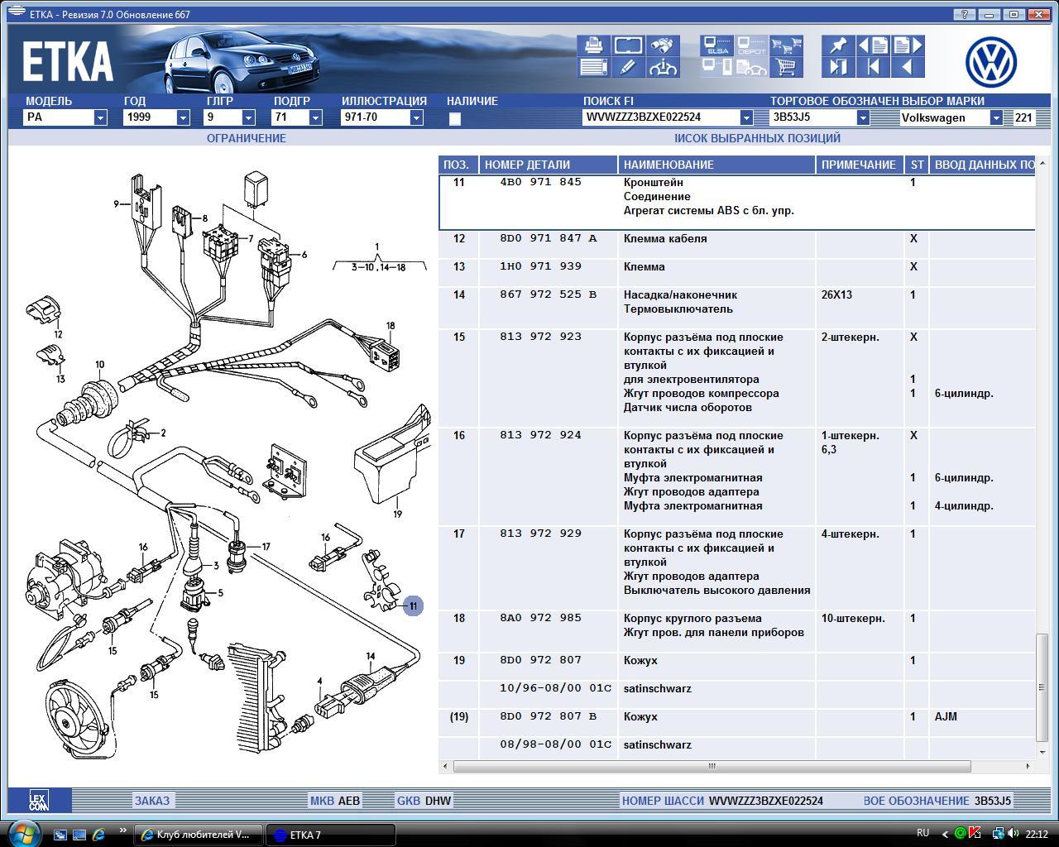The image size is (1059, 847).
Task: Click highlighted position 11 marker on diagram
Action: point(413,606)
